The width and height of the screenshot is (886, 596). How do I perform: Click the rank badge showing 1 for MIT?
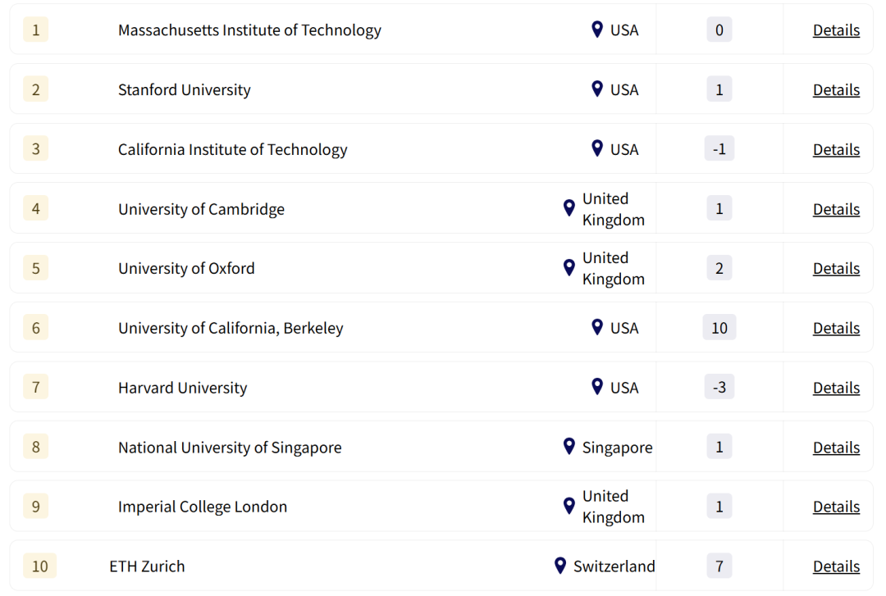(35, 30)
